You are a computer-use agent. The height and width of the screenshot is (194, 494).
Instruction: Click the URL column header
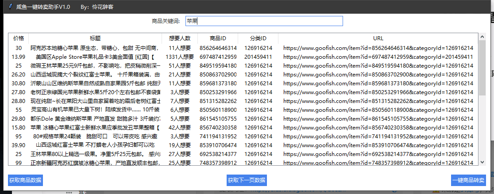pos(378,38)
